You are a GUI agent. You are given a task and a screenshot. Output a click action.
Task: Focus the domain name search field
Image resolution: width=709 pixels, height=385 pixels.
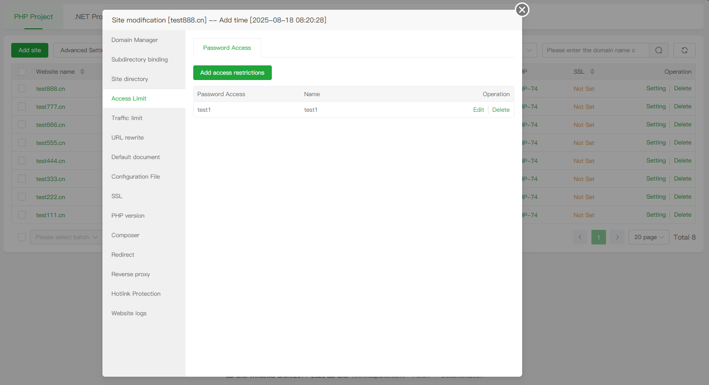click(594, 50)
